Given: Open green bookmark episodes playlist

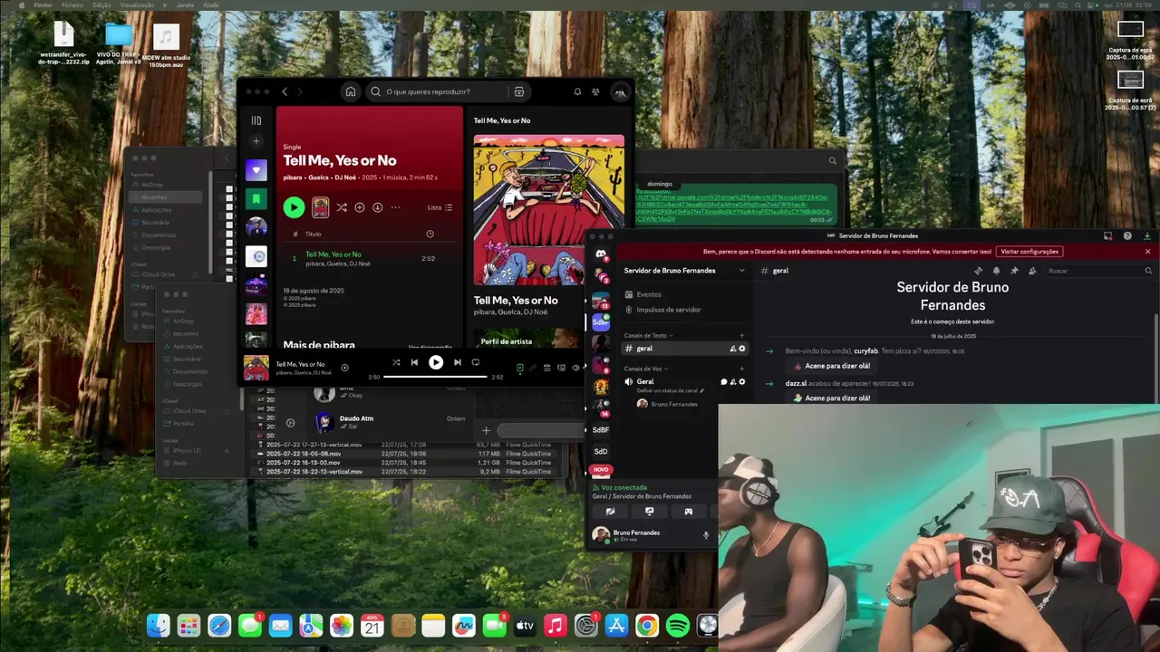Looking at the screenshot, I should tap(256, 198).
